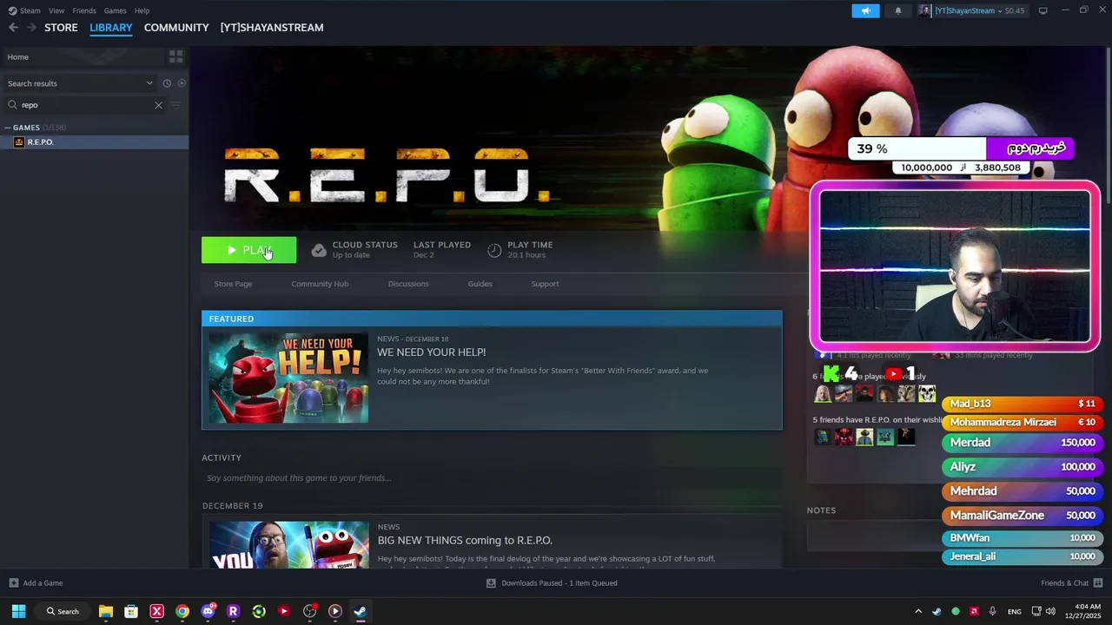Click the volume speaker icon in system tray
The image size is (1112, 625).
pyautogui.click(x=1051, y=611)
